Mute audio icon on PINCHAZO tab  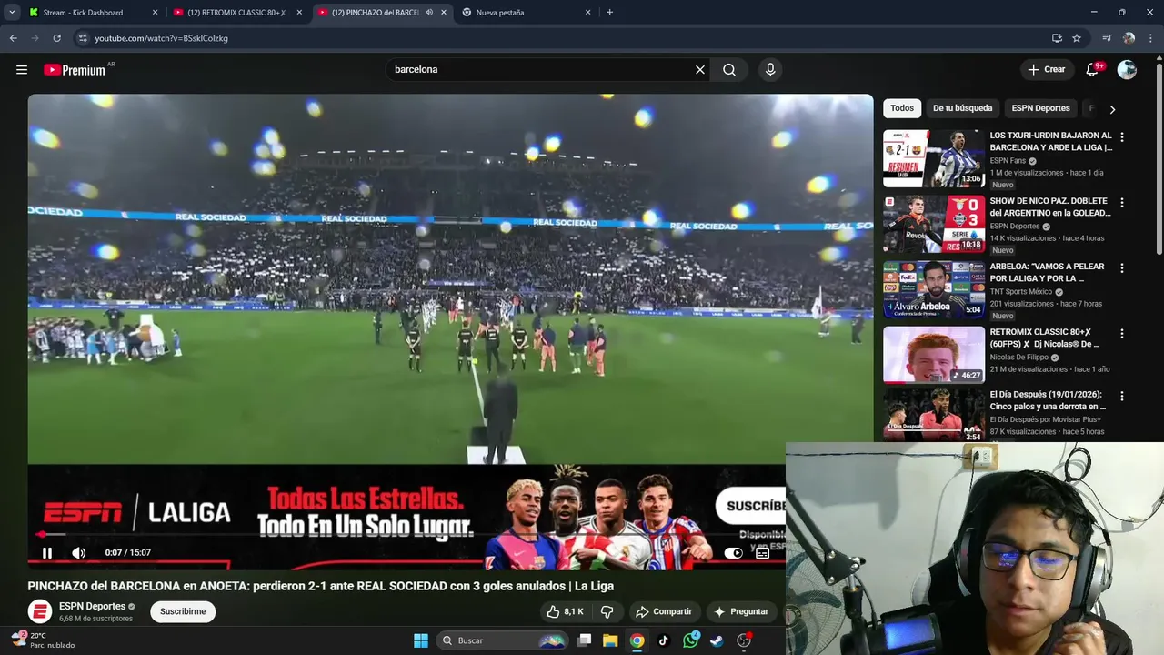[429, 13]
